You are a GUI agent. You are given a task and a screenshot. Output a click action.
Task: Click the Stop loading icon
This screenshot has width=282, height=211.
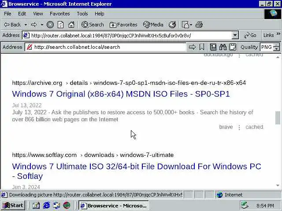50,25
